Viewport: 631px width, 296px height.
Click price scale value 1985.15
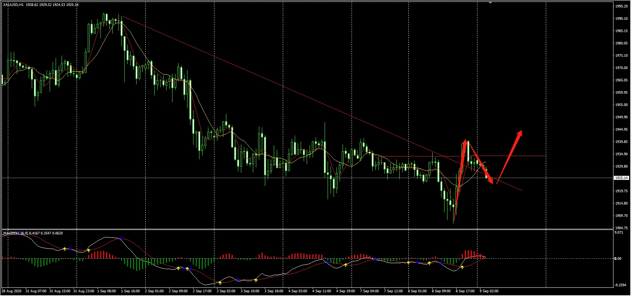tap(621, 31)
